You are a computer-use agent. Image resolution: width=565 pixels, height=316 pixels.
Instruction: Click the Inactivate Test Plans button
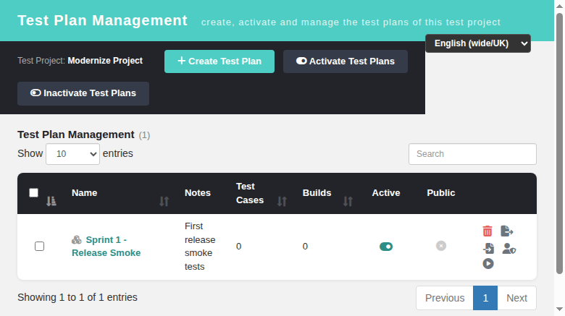tap(83, 93)
